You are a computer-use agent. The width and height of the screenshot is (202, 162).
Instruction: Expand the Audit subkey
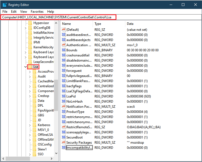(x=30, y=77)
